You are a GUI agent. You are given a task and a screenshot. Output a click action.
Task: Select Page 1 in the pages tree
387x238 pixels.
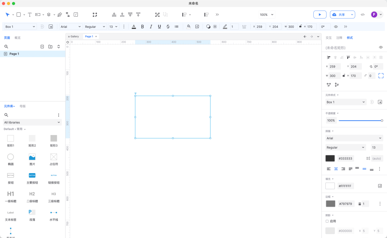tap(14, 54)
